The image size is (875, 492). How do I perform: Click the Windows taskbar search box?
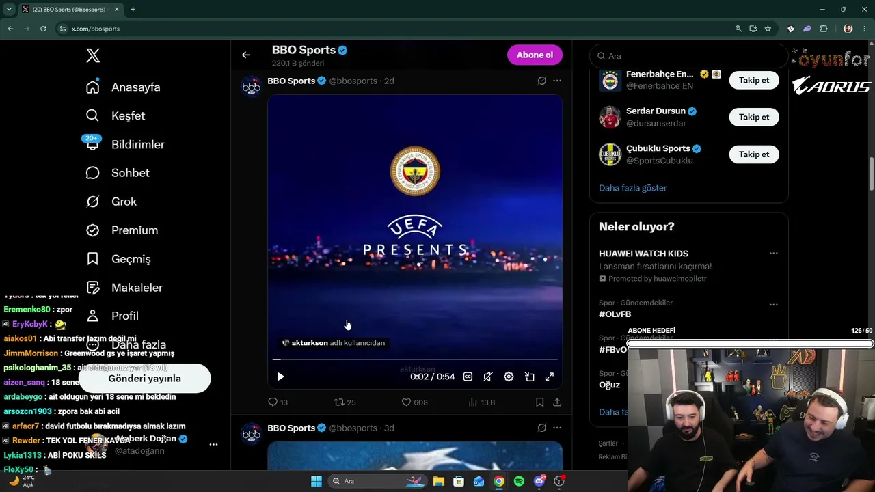point(377,481)
